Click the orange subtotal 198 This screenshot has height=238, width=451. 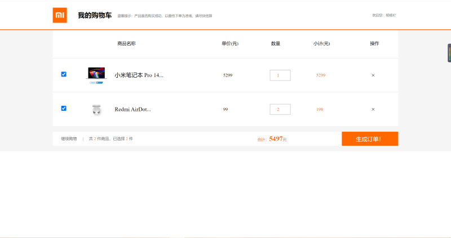point(320,109)
